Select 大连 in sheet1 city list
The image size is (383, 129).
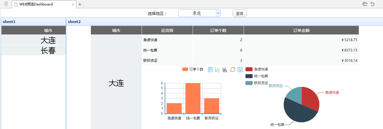[x=33, y=40]
